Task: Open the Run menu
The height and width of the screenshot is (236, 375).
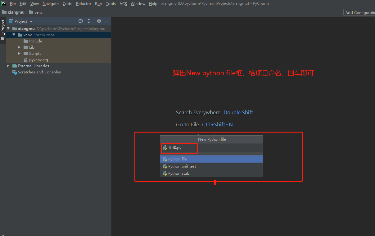Action: pyautogui.click(x=98, y=4)
